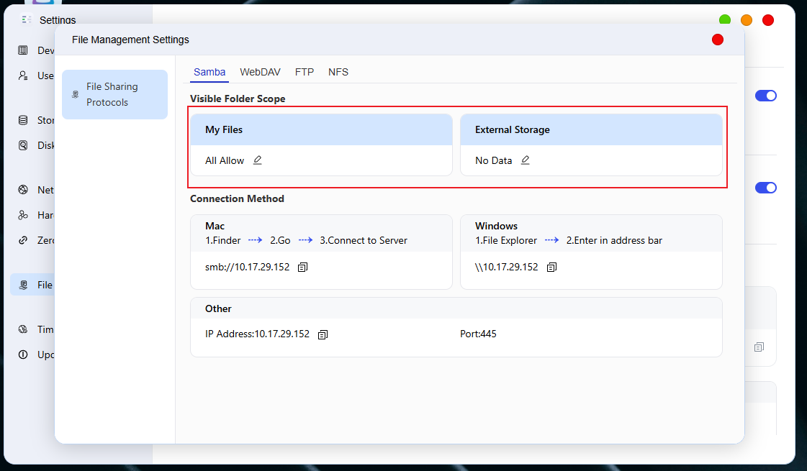
Task: Close the File Management Settings dialog
Action: point(718,40)
